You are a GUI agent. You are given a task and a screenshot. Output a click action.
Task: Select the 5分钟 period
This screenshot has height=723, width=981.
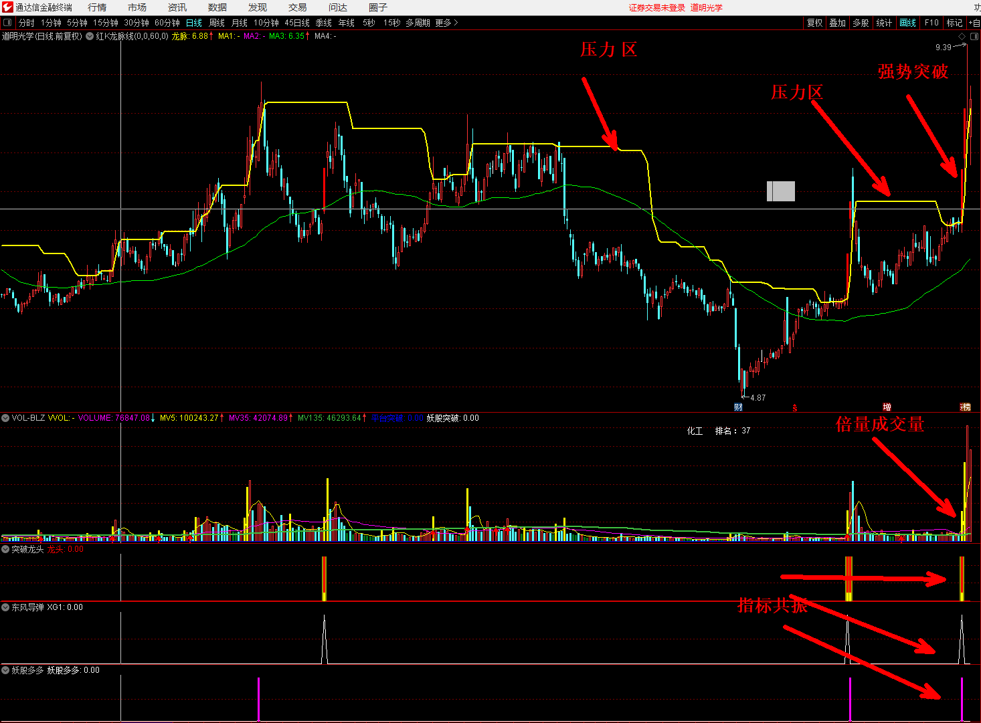click(77, 23)
